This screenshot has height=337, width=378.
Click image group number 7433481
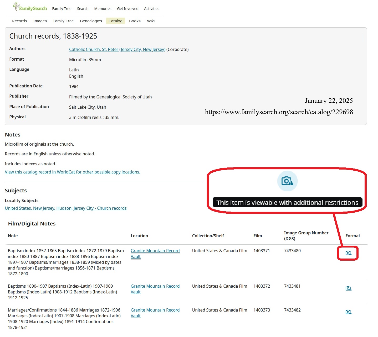[292, 286]
